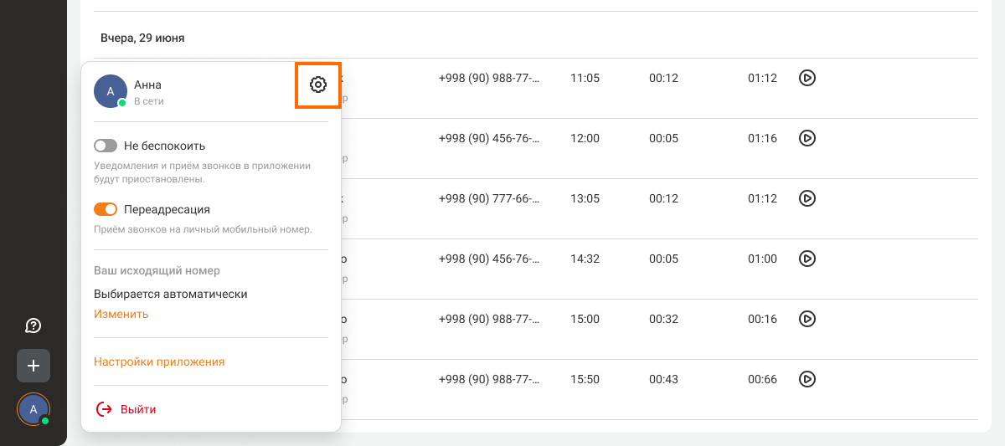Play recording of the 11:05 call
Screen dimensions: 1005x446
(x=807, y=78)
